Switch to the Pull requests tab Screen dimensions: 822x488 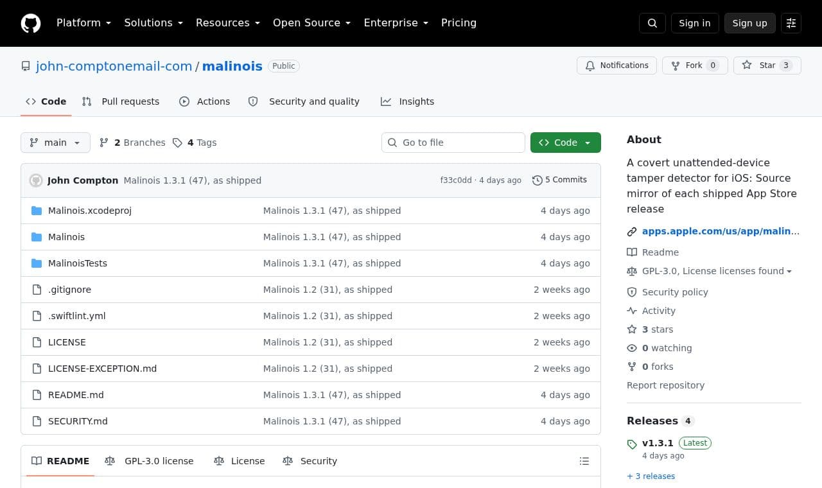(121, 101)
